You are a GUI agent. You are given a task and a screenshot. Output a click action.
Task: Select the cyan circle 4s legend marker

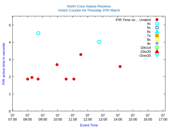click(x=157, y=24)
